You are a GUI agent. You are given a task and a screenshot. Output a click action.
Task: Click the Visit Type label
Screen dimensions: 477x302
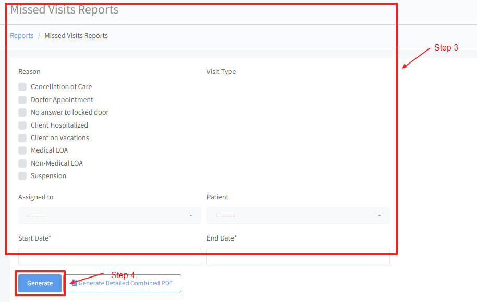[x=221, y=72]
